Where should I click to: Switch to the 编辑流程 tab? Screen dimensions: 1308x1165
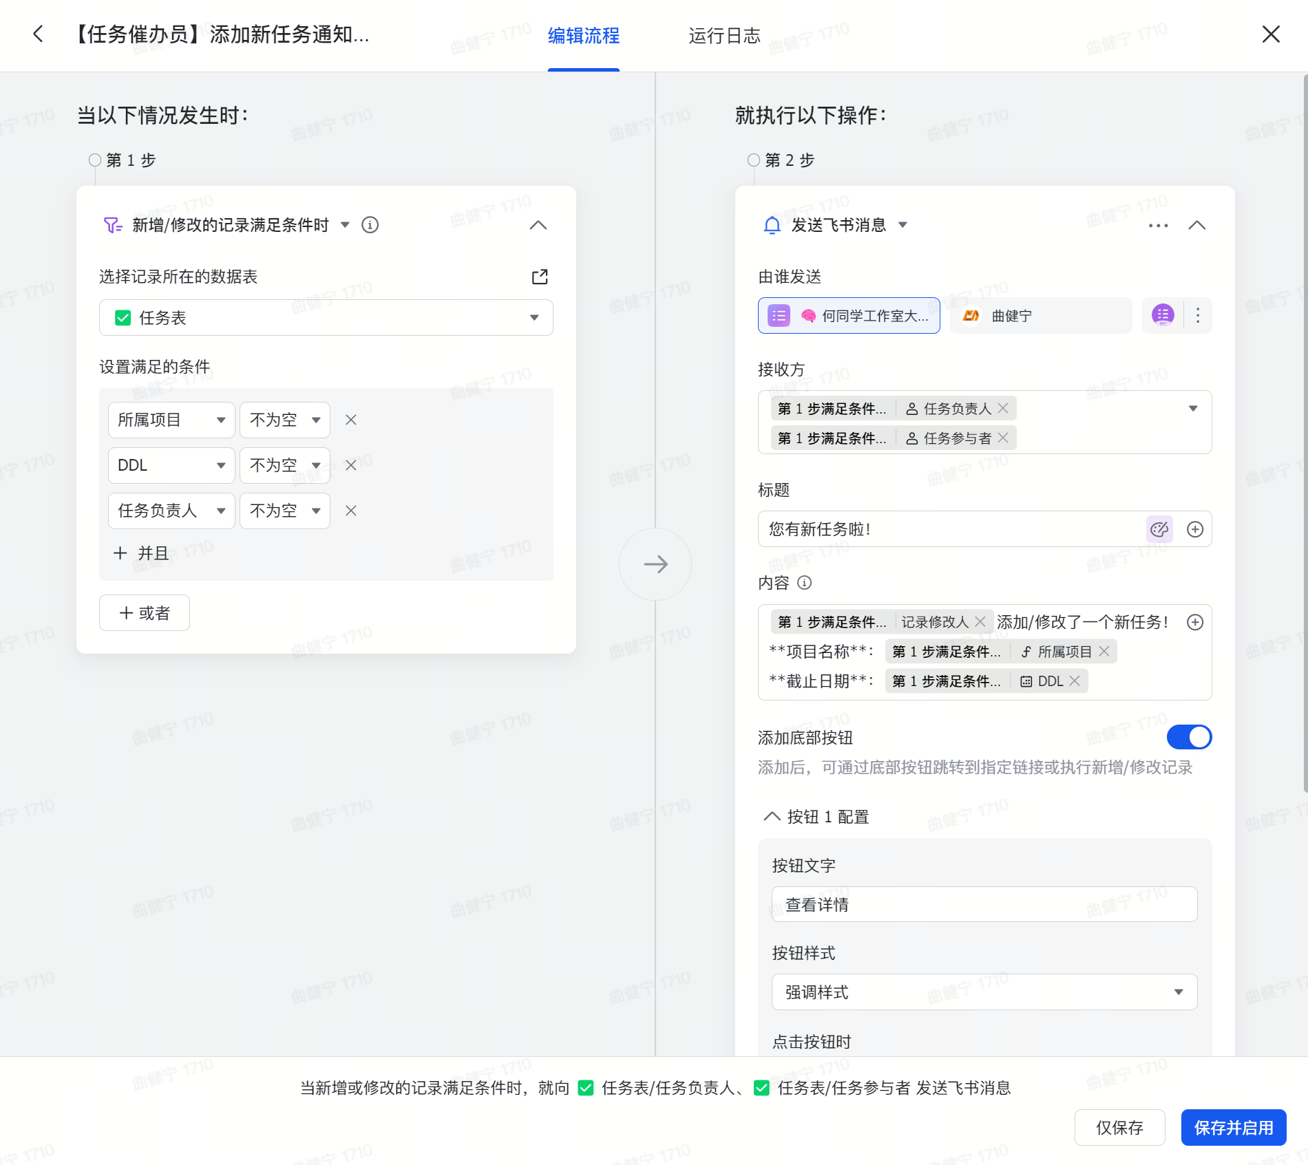(583, 35)
